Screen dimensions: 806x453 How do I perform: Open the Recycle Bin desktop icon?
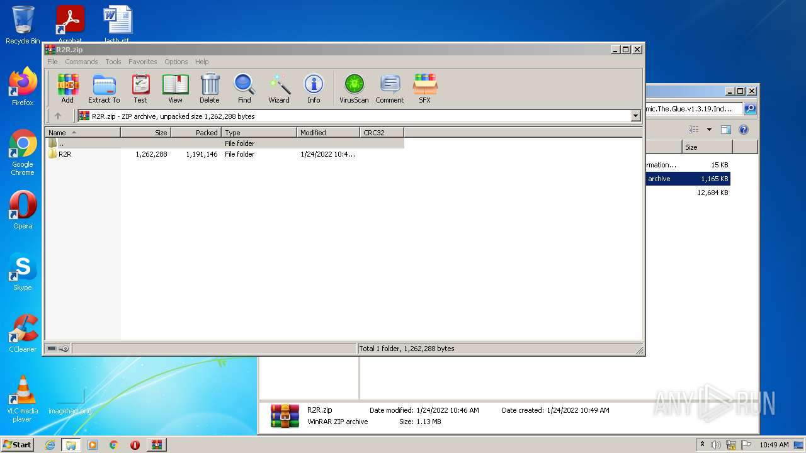(x=23, y=25)
